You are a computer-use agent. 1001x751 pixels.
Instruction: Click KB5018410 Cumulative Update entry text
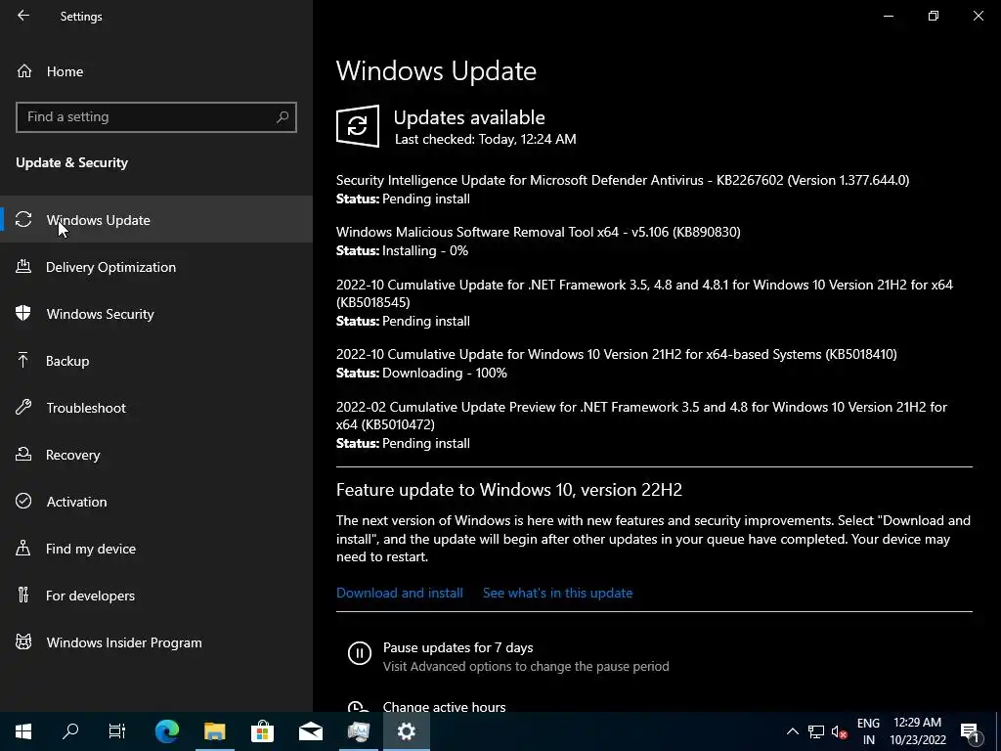(616, 354)
